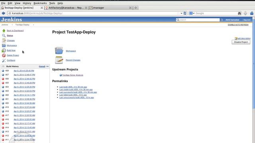Open the Bookmarks menu
The image size is (255, 143).
point(40,3)
